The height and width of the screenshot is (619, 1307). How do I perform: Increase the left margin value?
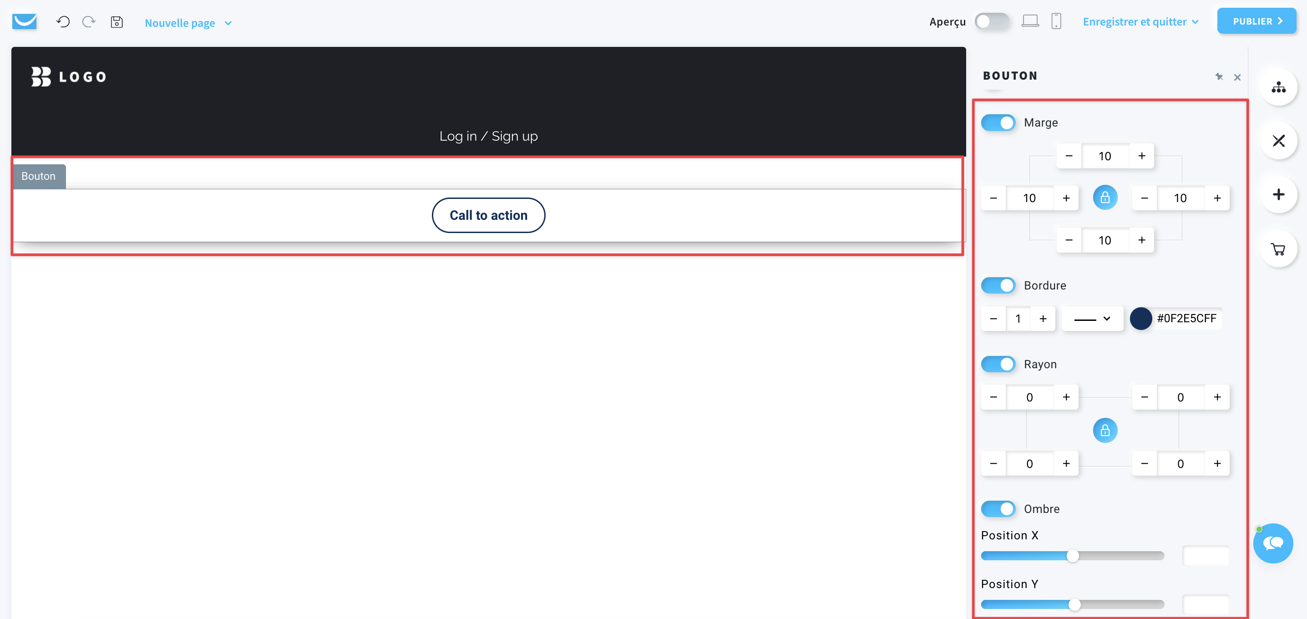coord(1067,198)
